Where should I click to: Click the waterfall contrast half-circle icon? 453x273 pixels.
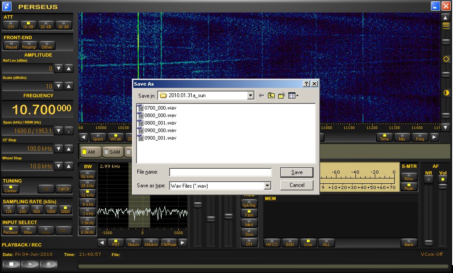click(x=446, y=92)
